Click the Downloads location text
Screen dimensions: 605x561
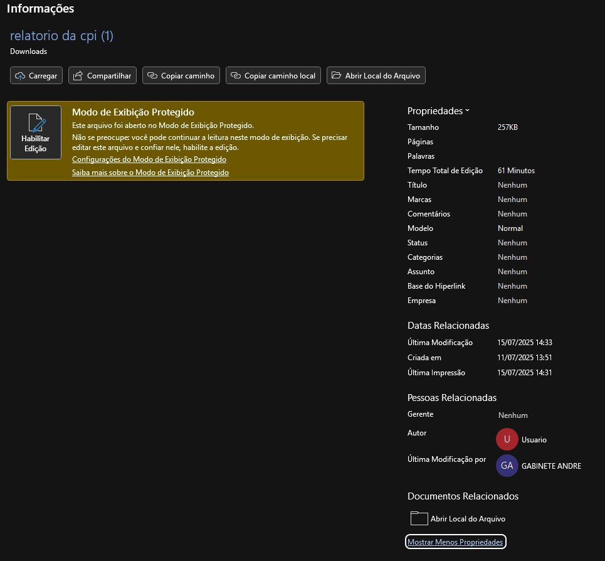click(x=28, y=51)
